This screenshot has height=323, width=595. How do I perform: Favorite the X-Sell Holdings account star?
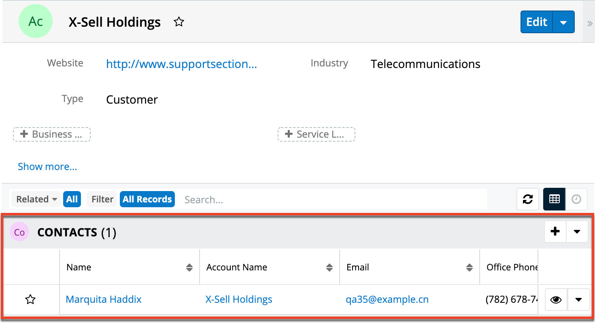tap(179, 22)
